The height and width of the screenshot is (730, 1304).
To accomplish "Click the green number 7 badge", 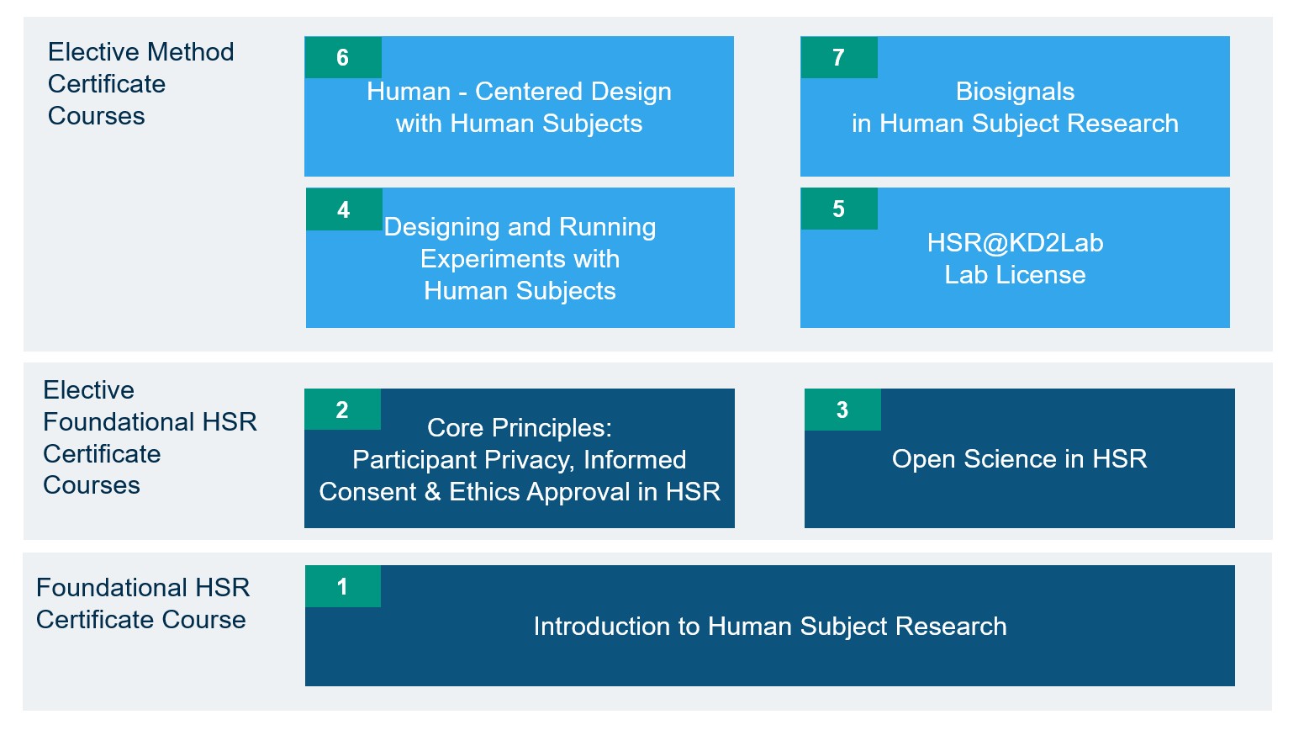I will coord(838,57).
